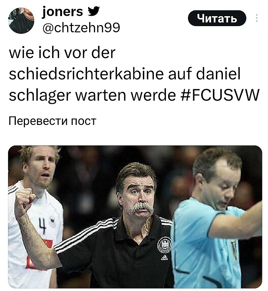Click the Adidas logo on black polo
268x291 pixels.
[x=165, y=258]
